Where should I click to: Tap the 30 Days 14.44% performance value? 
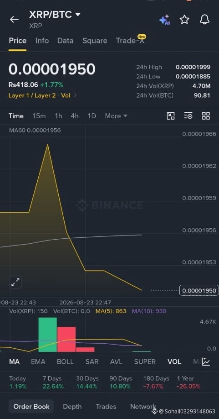pos(87,387)
